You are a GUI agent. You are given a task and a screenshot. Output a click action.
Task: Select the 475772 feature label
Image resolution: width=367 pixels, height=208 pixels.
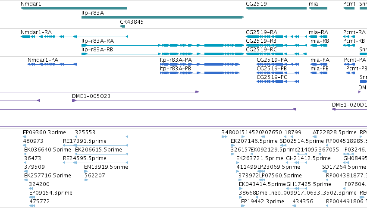pyautogui.click(x=40, y=202)
